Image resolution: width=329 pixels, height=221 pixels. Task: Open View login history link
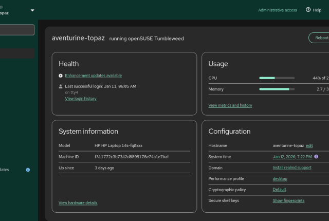pos(81,99)
